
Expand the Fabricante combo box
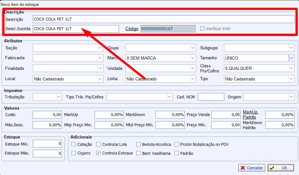(x=100, y=58)
